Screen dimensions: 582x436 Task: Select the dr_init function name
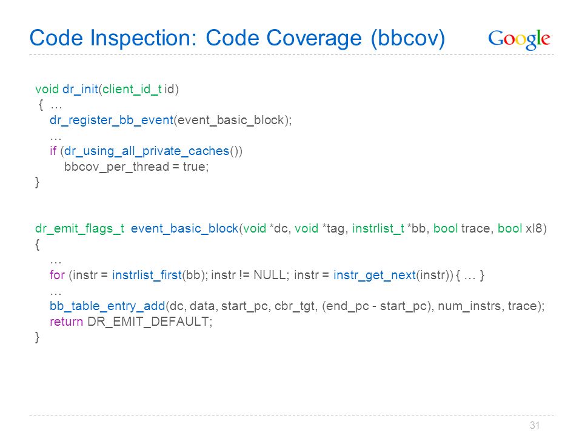(x=80, y=90)
